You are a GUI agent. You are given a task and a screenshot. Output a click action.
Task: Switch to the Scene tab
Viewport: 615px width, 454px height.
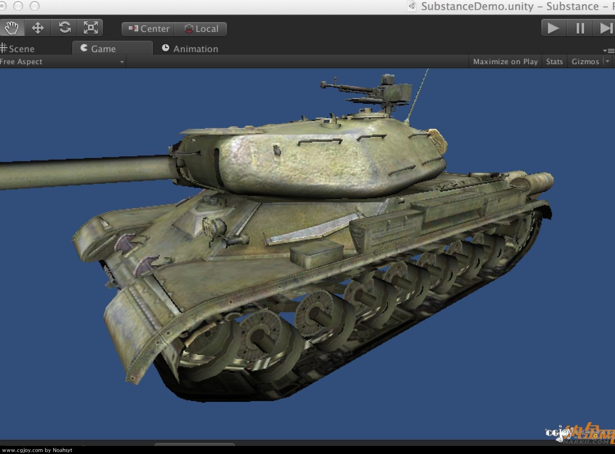[18, 49]
